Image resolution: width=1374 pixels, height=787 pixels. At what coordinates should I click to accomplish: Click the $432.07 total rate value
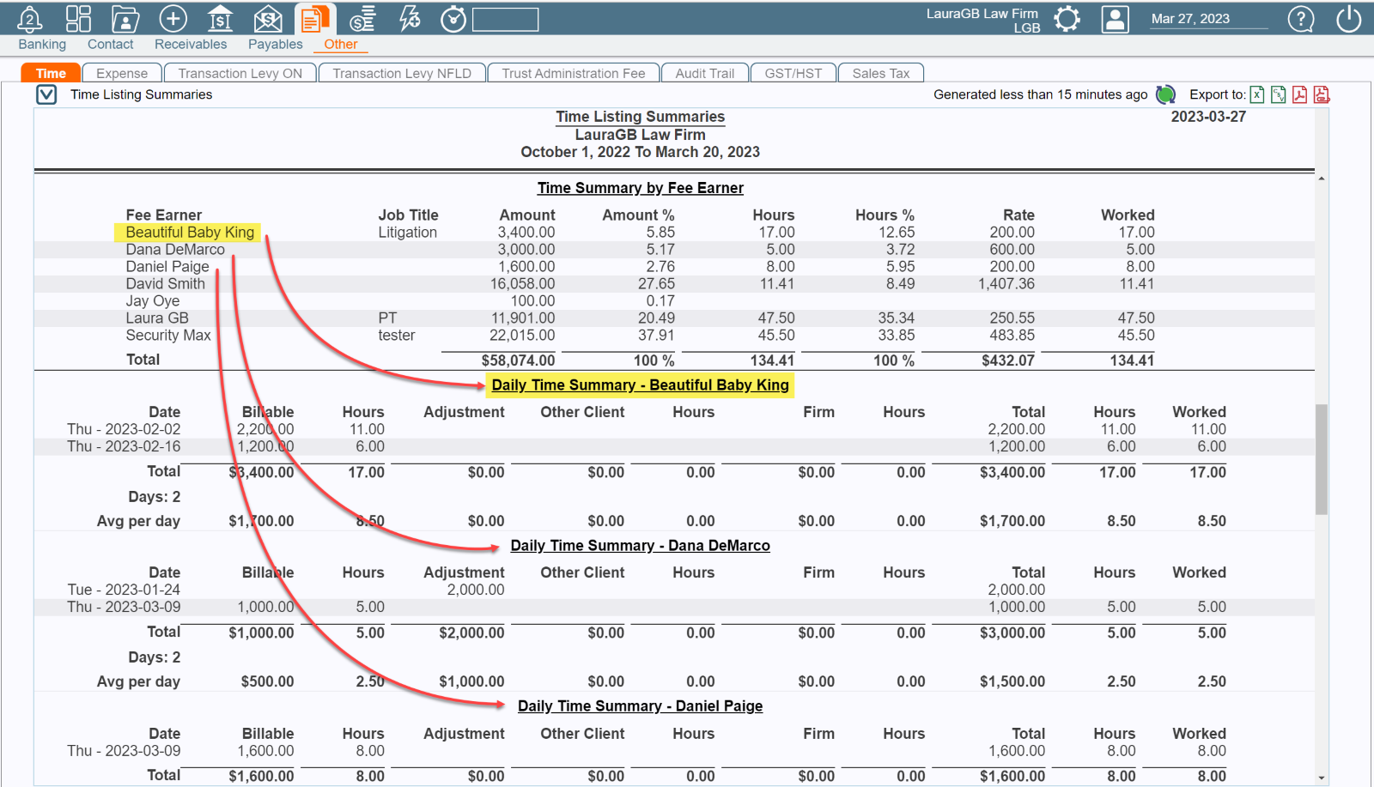[1008, 360]
